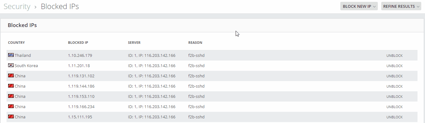
Task: Click the Thailand flag icon
Action: pyautogui.click(x=11, y=55)
